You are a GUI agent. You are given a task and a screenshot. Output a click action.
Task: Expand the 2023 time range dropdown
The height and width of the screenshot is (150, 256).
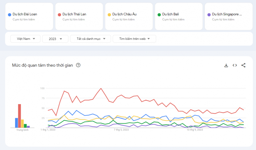click(x=55, y=39)
